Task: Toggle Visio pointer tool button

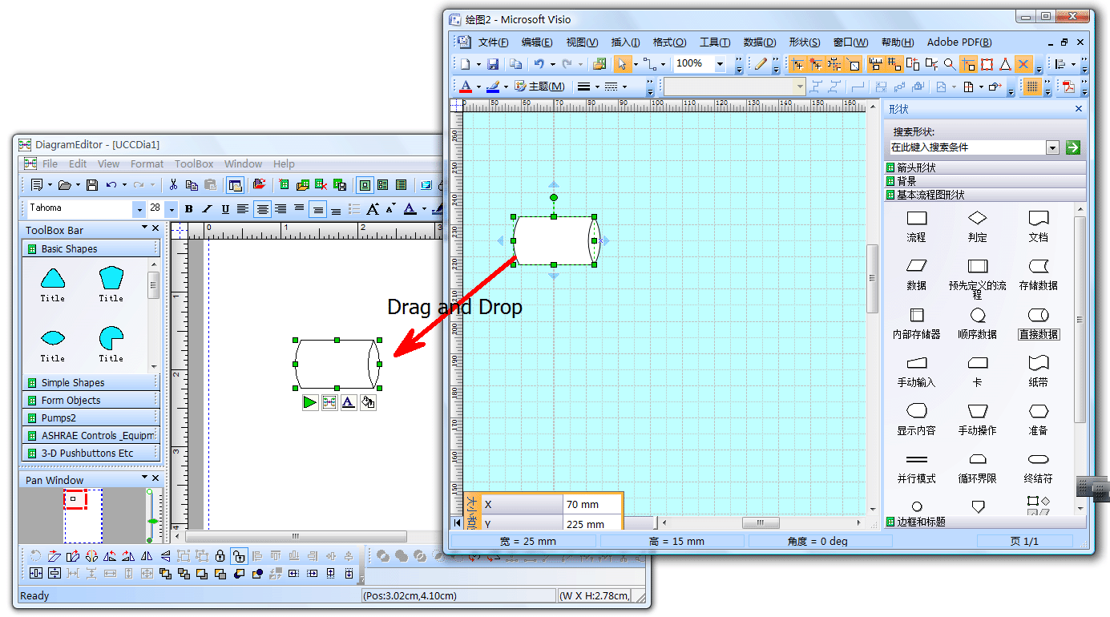Action: pyautogui.click(x=623, y=64)
